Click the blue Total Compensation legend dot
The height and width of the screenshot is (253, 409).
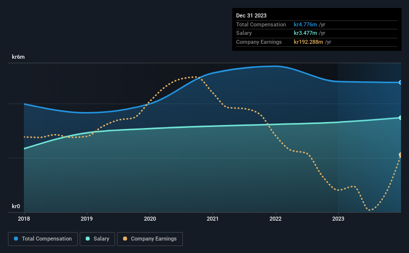(16, 239)
